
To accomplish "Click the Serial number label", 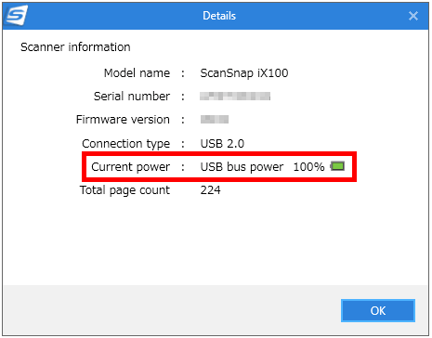I will (x=132, y=97).
